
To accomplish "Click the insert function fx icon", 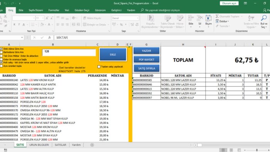I will (x=49, y=37).
